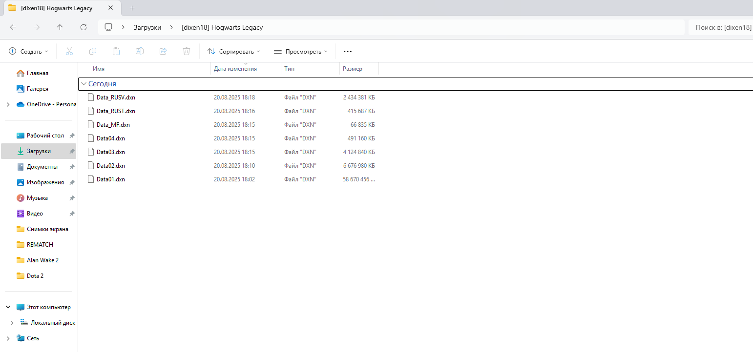Click pin icon beside Документы
The width and height of the screenshot is (753, 352).
(x=72, y=167)
